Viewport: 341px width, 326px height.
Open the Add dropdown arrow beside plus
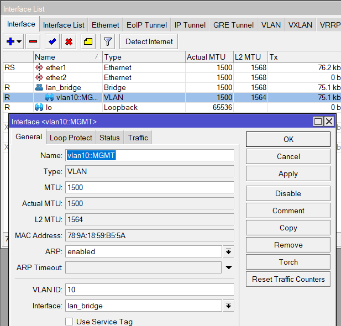click(x=19, y=41)
